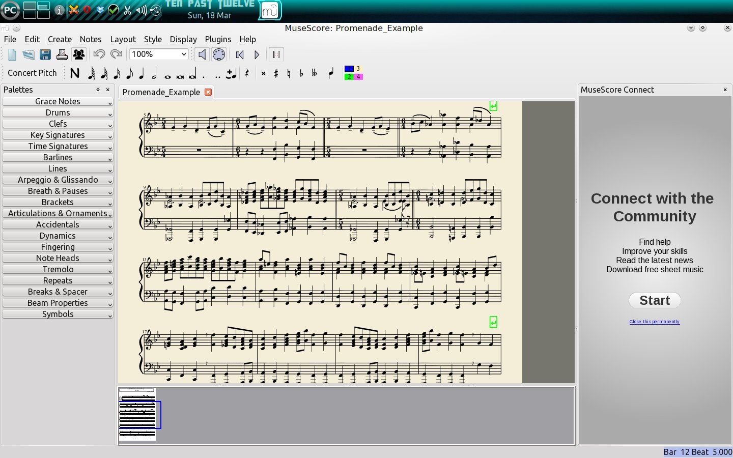Select the 16th note duration
The width and height of the screenshot is (733, 458).
pyautogui.click(x=117, y=73)
